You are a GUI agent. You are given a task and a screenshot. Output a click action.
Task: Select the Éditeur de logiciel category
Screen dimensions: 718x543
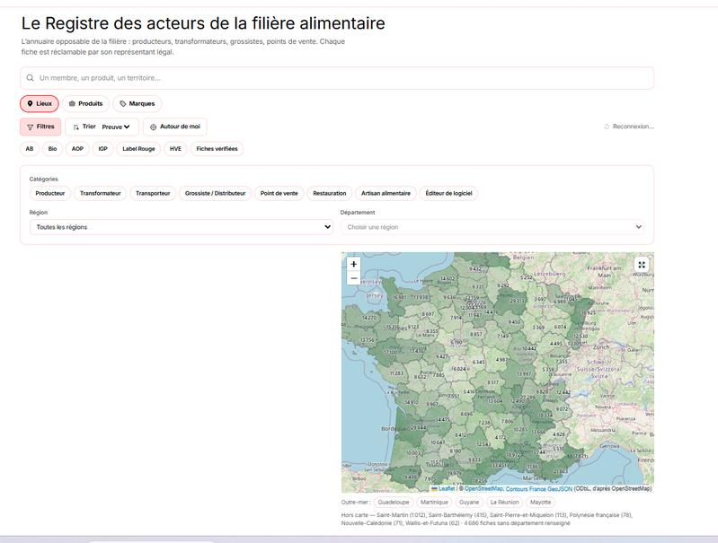pos(448,194)
